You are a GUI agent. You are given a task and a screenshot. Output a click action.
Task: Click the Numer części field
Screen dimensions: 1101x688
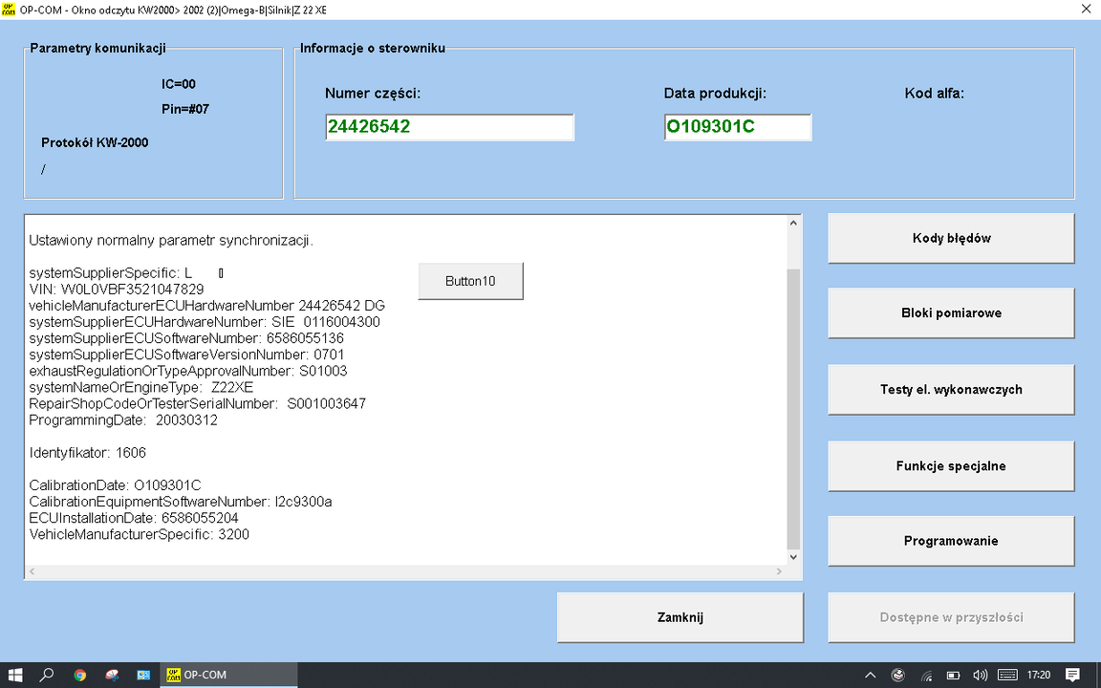click(449, 127)
